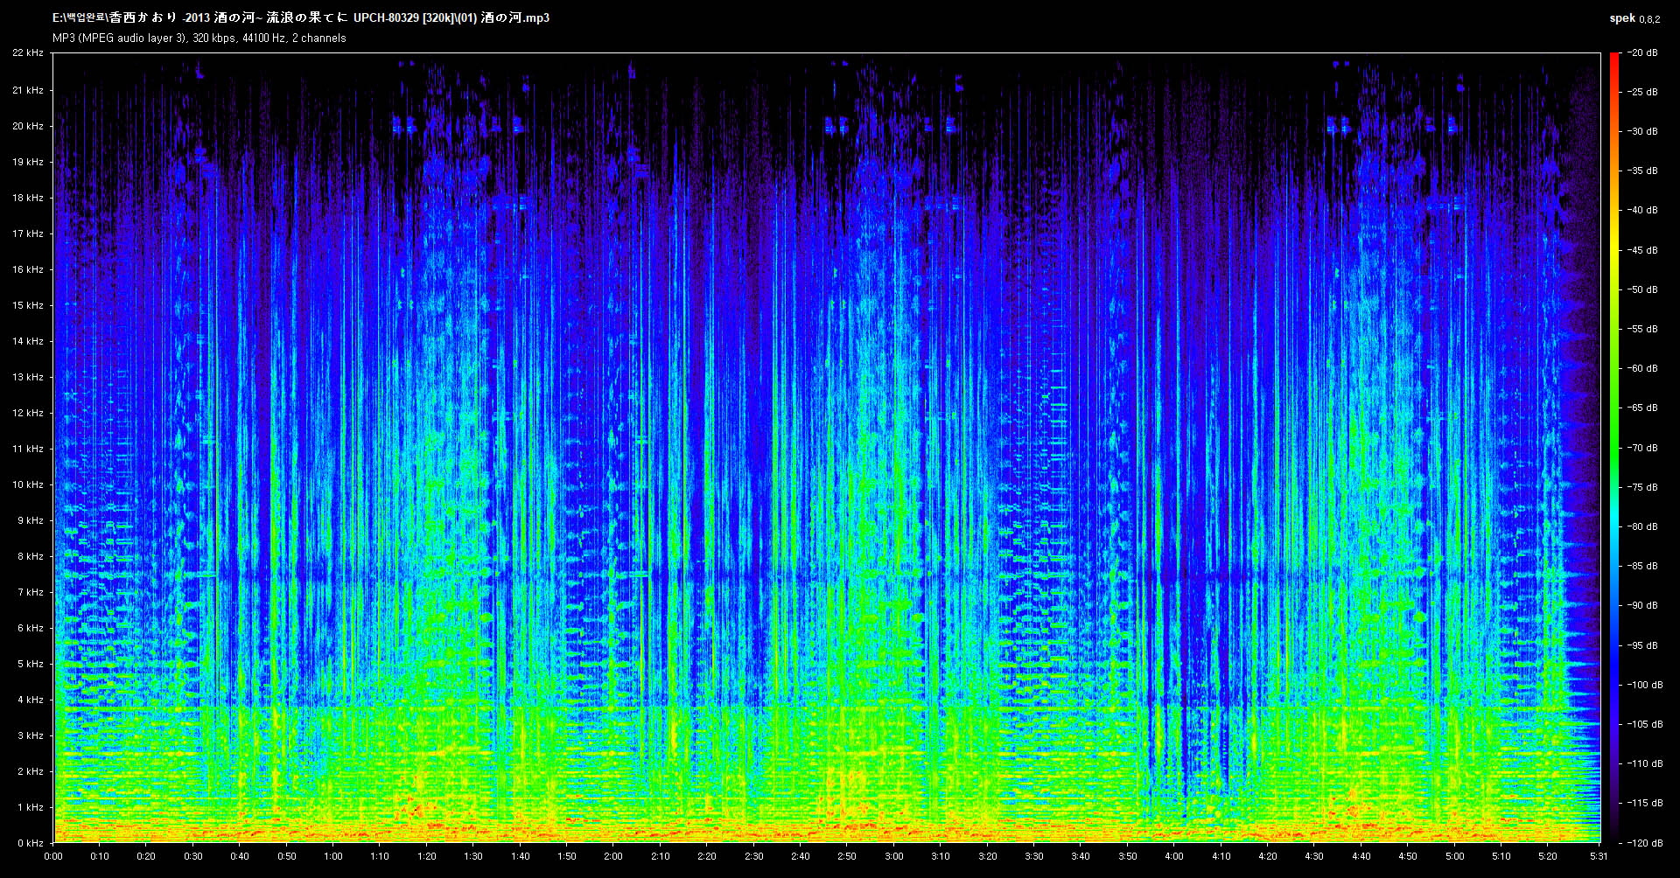
Task: Click the MP3 320 kbps format info line
Action: (x=199, y=38)
